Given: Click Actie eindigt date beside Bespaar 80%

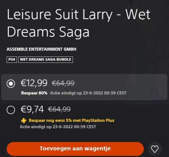Looking at the screenshot, I should (x=88, y=93).
